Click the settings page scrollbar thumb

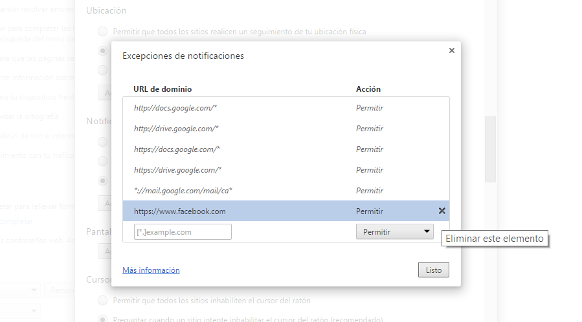490,149
